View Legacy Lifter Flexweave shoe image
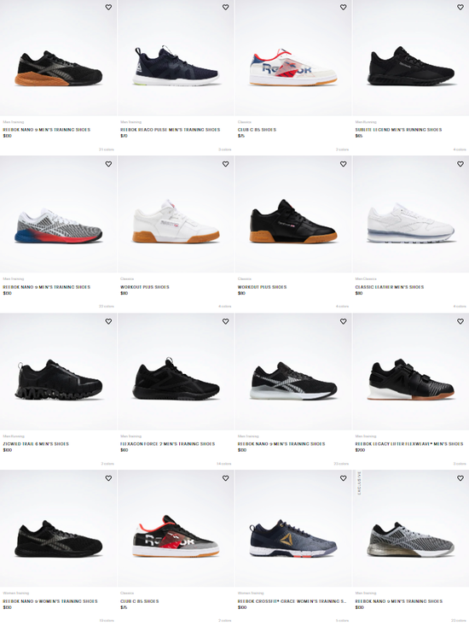The image size is (469, 626). tap(411, 372)
